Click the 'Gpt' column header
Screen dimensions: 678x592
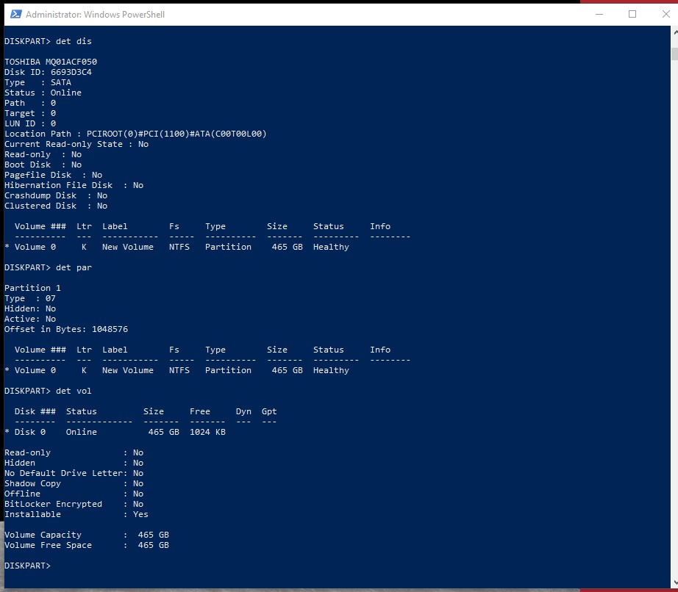(x=269, y=411)
